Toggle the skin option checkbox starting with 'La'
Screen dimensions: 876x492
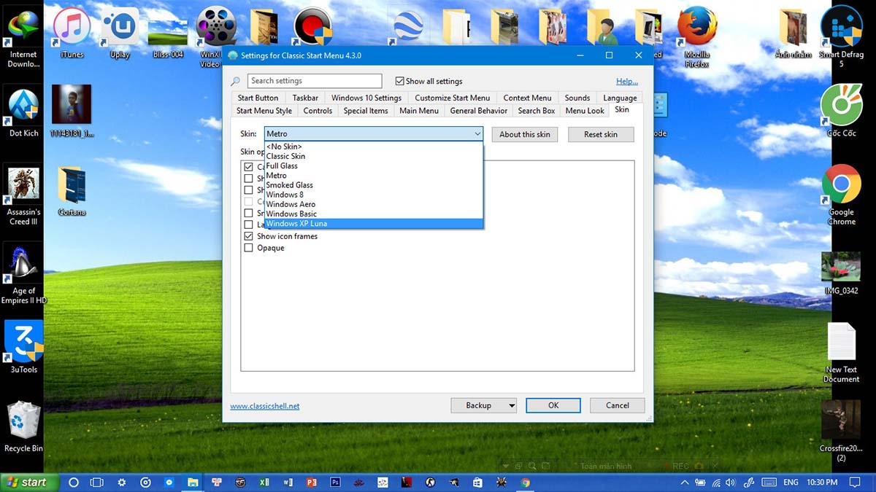[x=248, y=224]
